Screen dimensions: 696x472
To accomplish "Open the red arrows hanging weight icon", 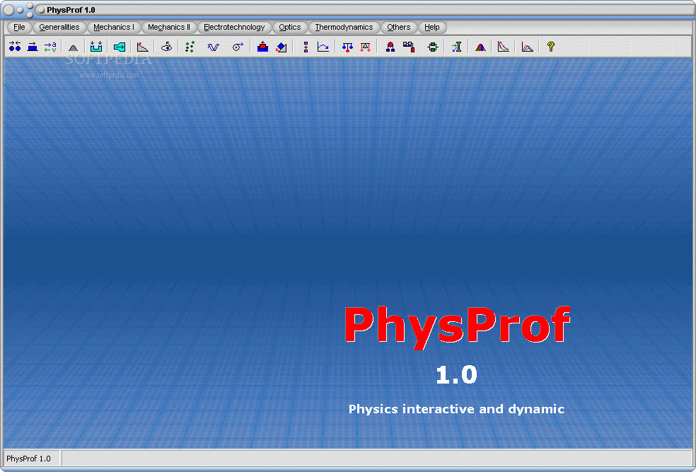I will 365,47.
